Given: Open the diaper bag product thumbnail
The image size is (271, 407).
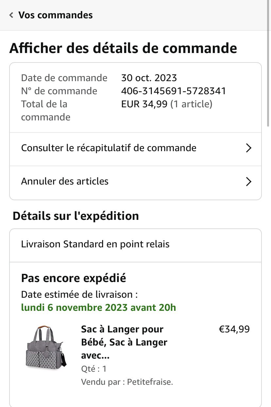Looking at the screenshot, I should coord(46,346).
